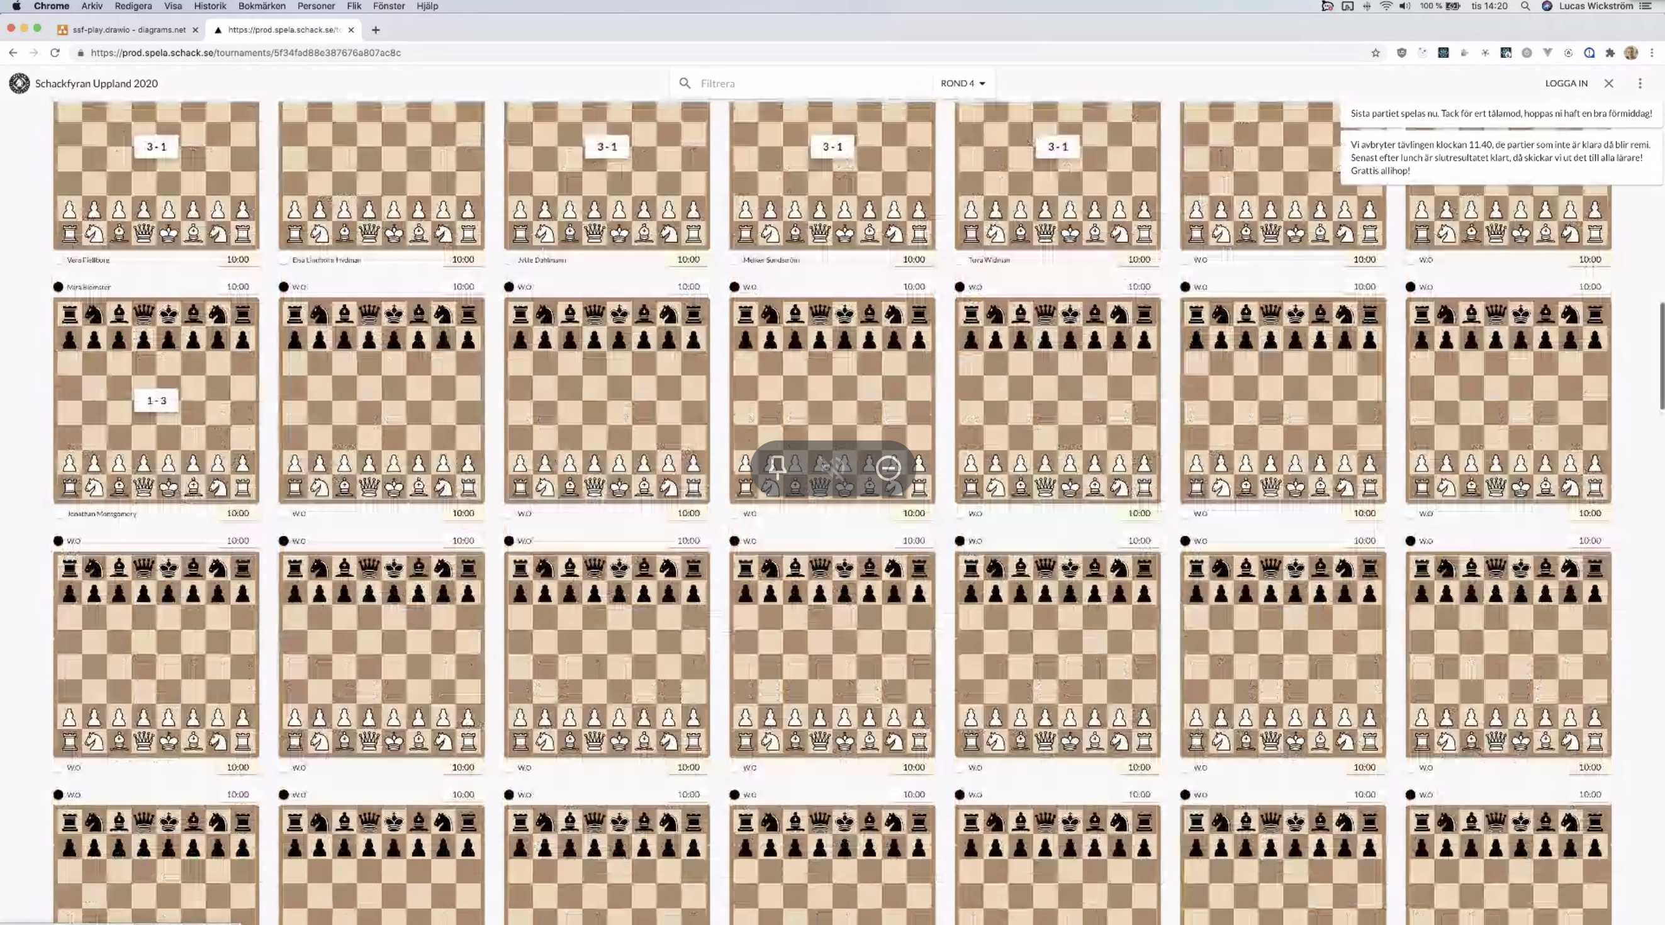Open a new tab with plus button
The width and height of the screenshot is (1665, 925).
pyautogui.click(x=376, y=30)
